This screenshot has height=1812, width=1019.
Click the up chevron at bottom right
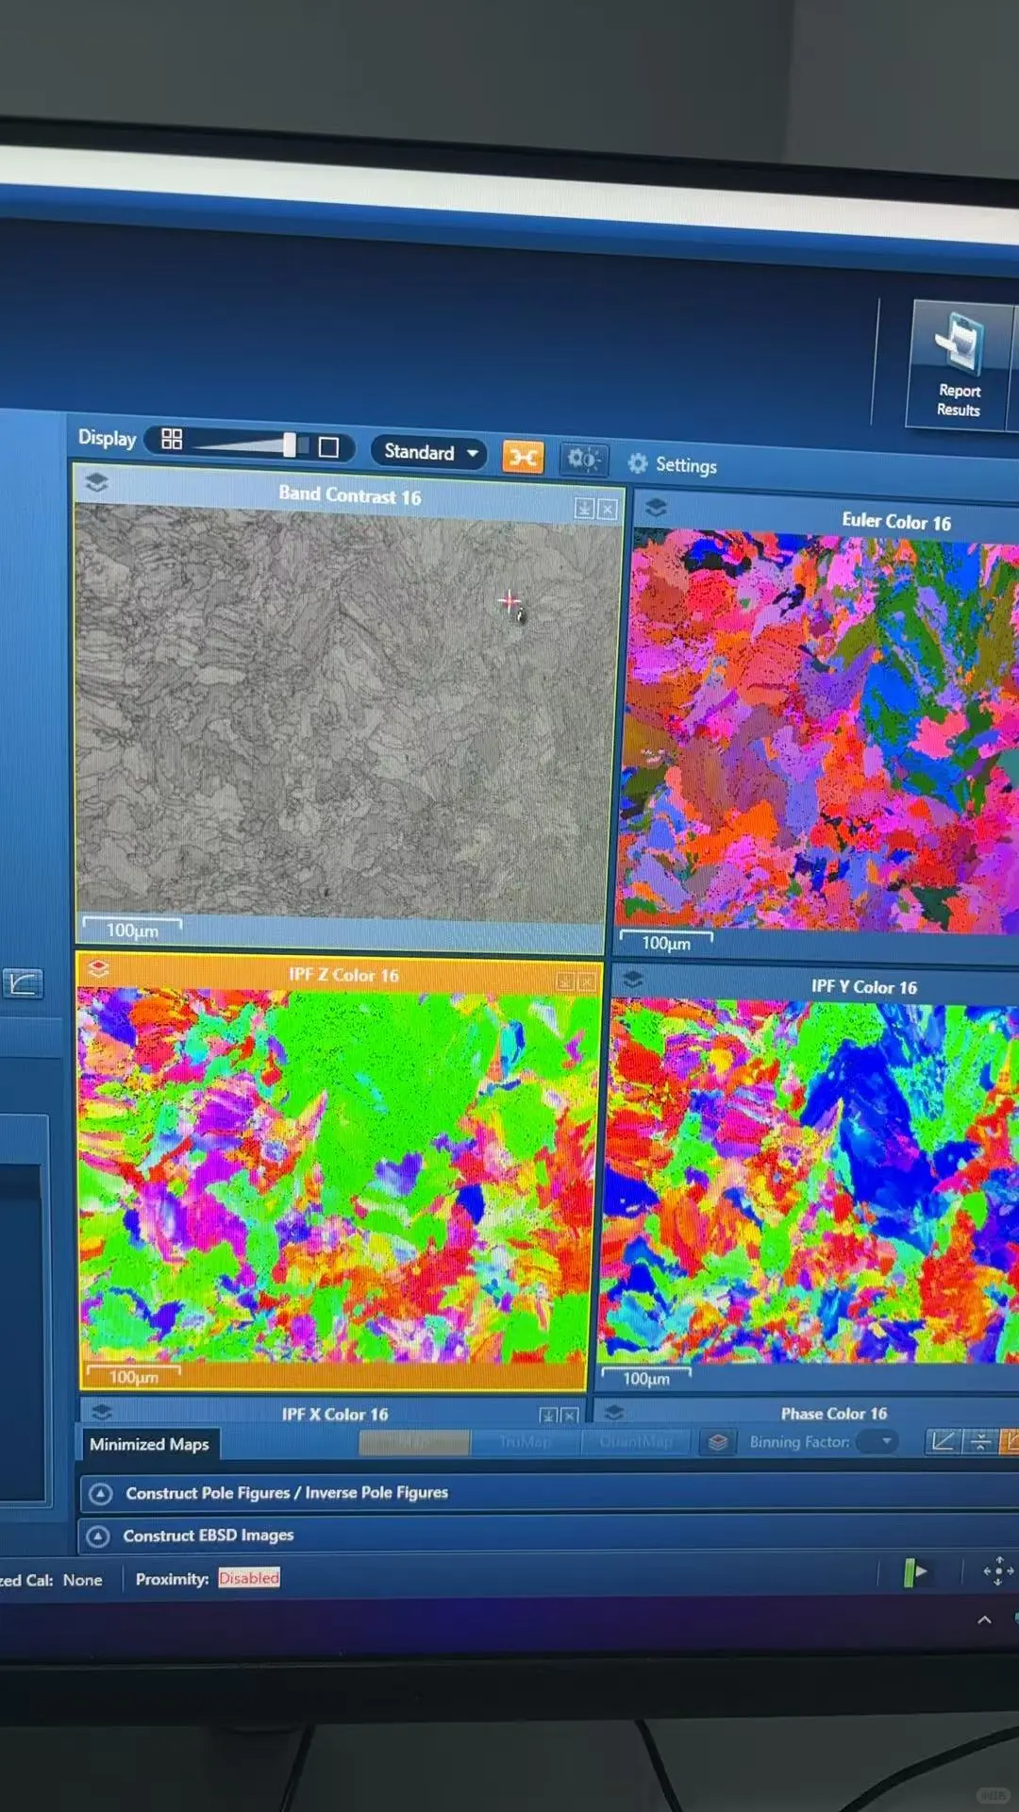tap(984, 1619)
